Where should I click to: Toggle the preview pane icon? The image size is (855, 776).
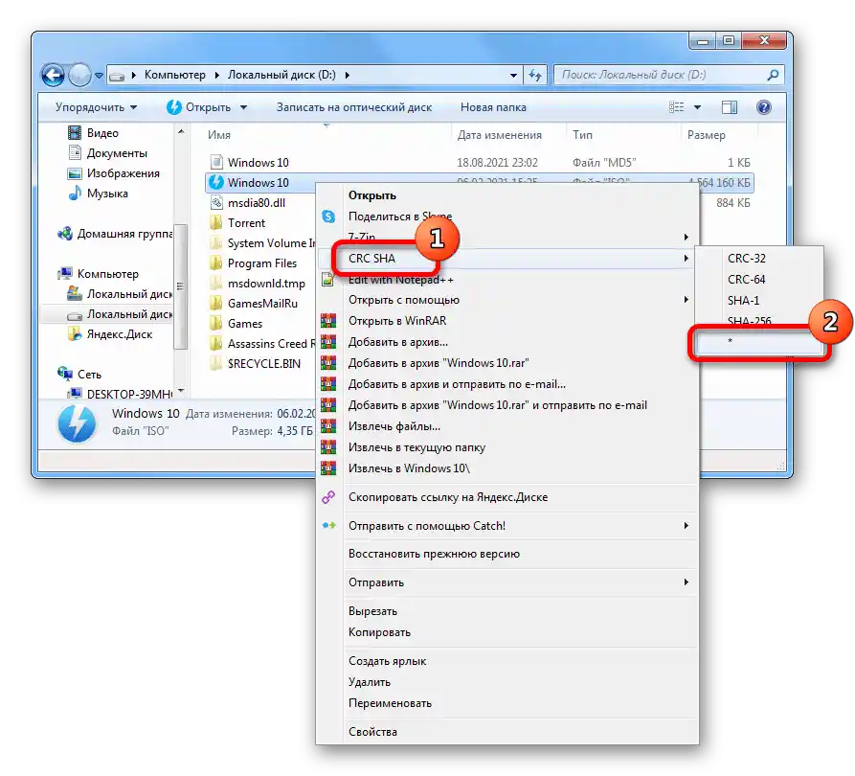click(729, 107)
